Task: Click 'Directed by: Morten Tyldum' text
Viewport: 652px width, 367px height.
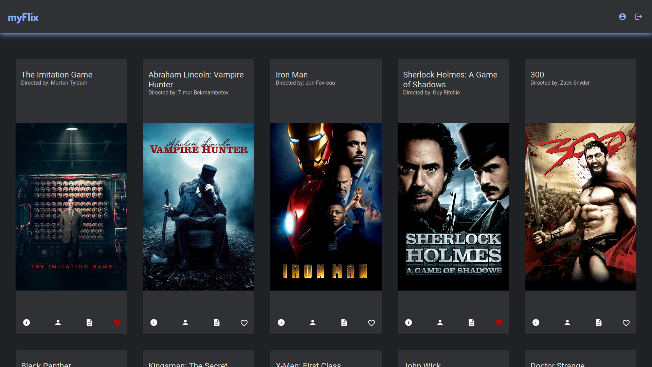Action: [x=54, y=83]
